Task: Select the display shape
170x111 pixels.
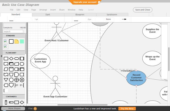Action: tap(6, 85)
